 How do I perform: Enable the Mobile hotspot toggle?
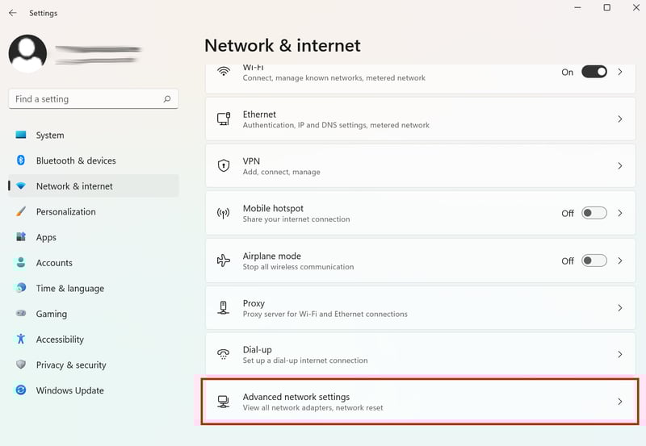594,213
